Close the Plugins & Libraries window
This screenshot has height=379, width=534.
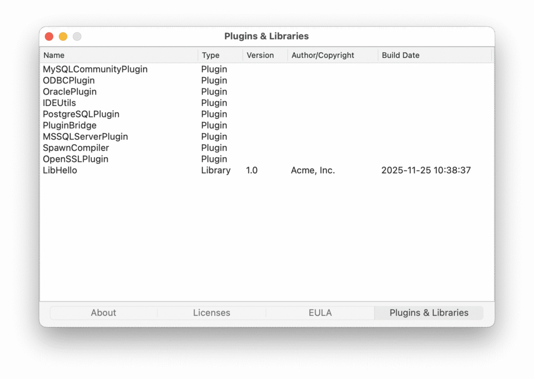(x=49, y=37)
